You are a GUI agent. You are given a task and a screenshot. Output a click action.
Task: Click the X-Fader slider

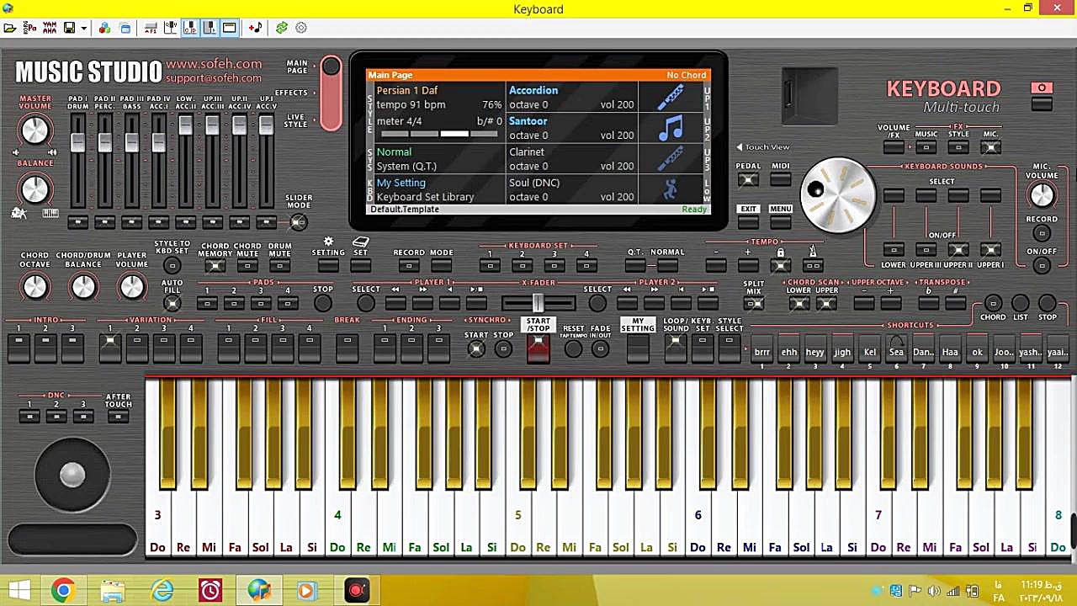[x=538, y=303]
